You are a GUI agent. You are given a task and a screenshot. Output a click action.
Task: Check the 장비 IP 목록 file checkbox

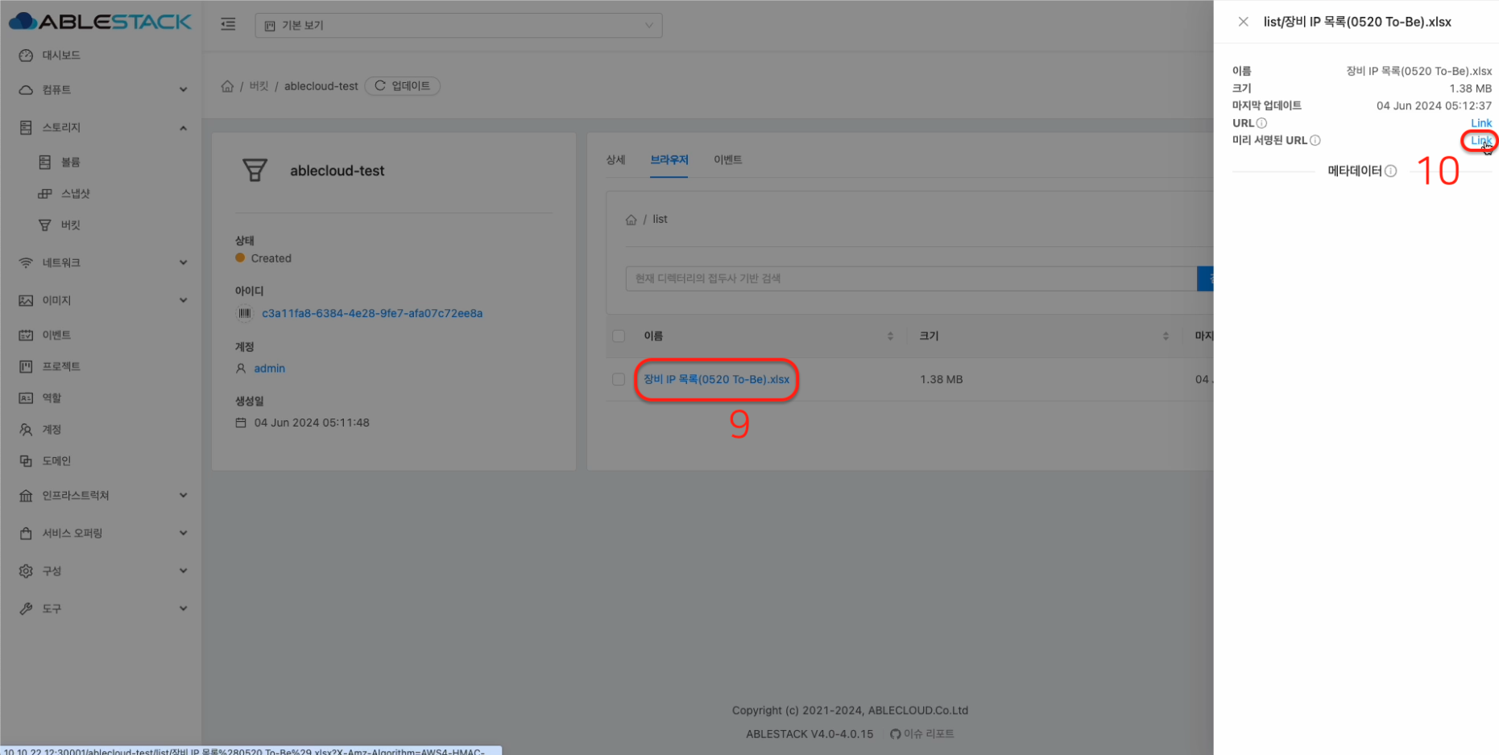tap(619, 380)
